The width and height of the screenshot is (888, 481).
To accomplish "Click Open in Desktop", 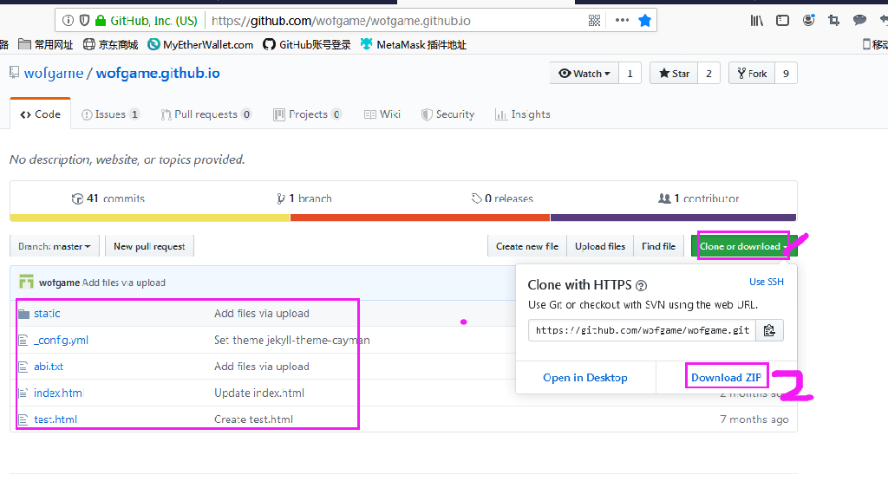I will [x=585, y=378].
